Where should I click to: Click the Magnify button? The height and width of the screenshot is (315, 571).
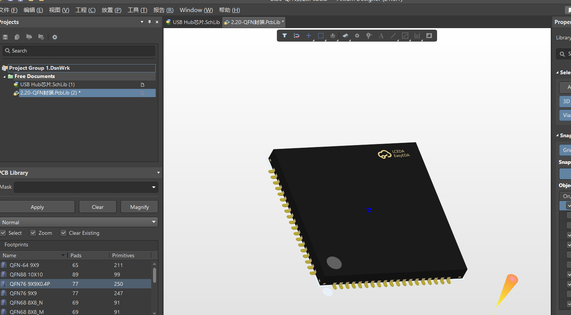[140, 207]
